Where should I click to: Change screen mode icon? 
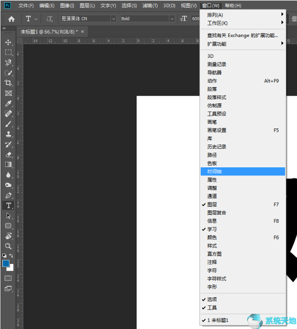click(8, 289)
